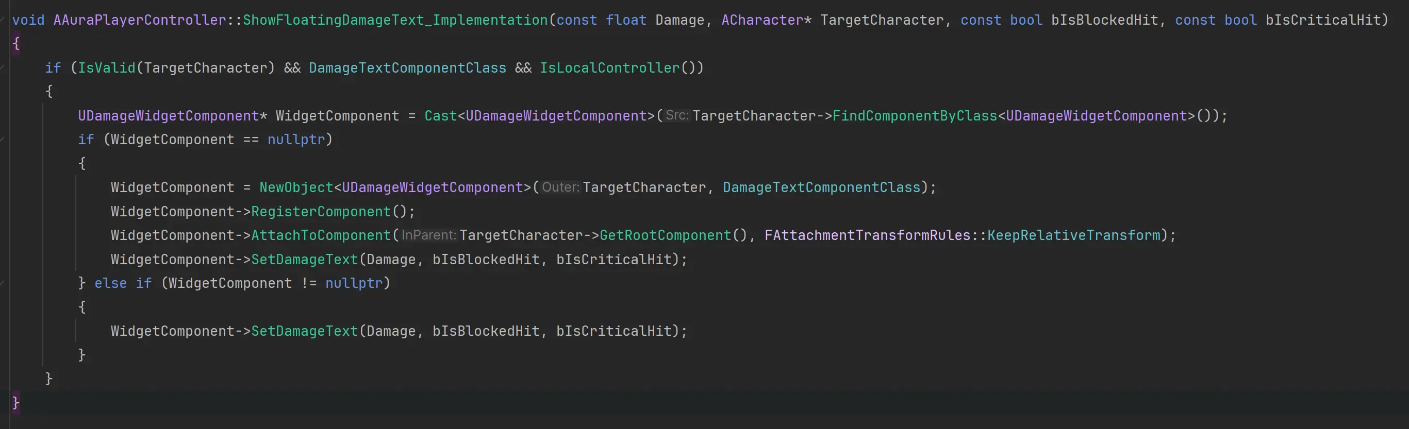
Task: Click the AttachToComponent method name
Action: [321, 235]
